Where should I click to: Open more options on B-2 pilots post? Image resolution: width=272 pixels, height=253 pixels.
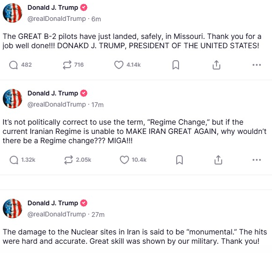click(257, 65)
